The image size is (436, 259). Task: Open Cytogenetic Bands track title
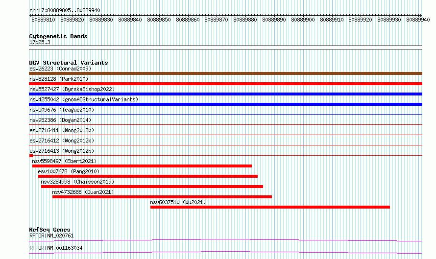(x=58, y=36)
